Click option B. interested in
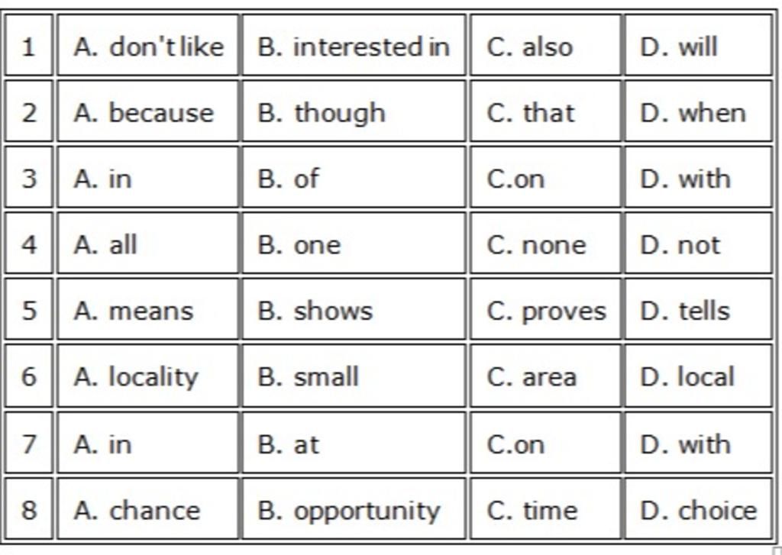The width and height of the screenshot is (782, 555). tap(353, 47)
